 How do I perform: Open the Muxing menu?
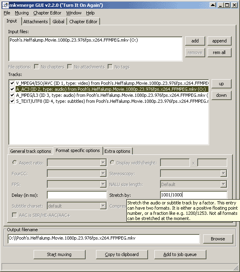click(22, 13)
